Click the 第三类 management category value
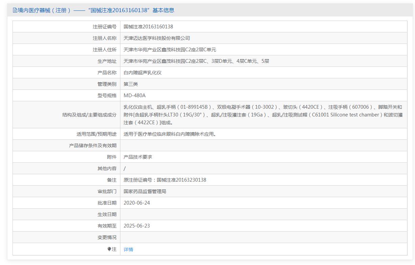The image size is (415, 265). (x=131, y=84)
